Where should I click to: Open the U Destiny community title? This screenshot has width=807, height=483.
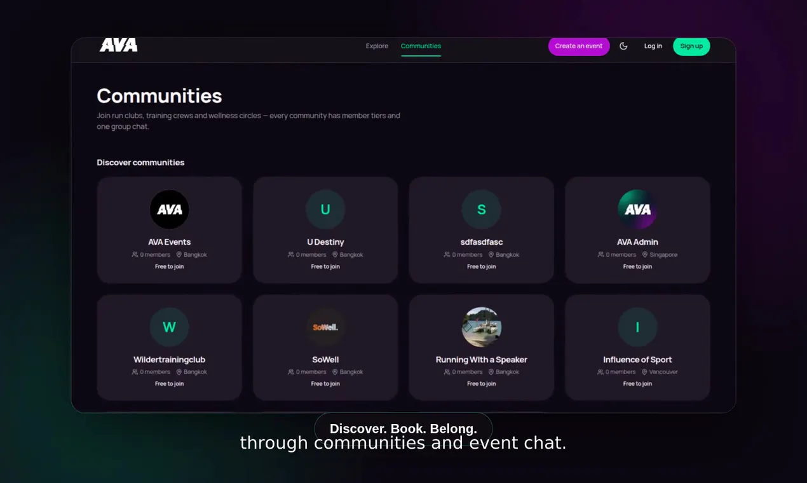[x=325, y=242]
